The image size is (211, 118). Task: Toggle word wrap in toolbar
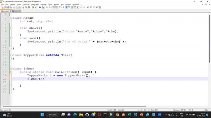coord(60,8)
